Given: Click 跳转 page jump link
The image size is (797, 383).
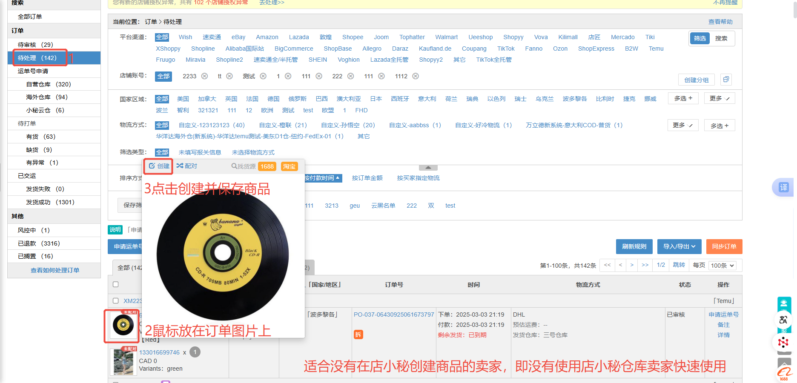Looking at the screenshot, I should (679, 265).
